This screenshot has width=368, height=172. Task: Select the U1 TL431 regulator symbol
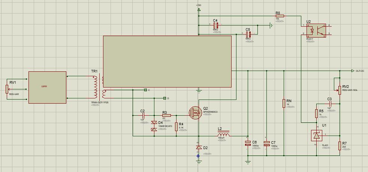tap(317, 135)
